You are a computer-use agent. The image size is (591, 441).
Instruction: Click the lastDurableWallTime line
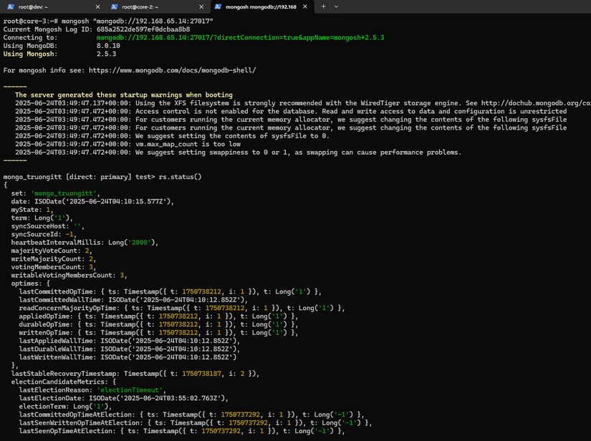[x=130, y=349]
